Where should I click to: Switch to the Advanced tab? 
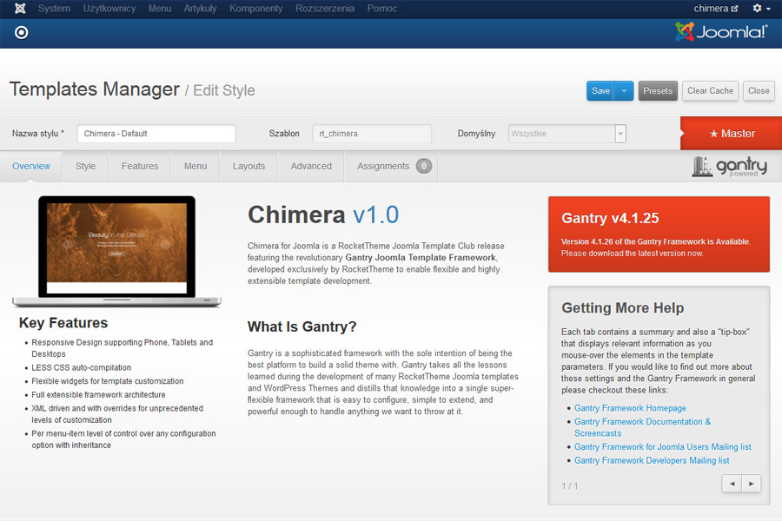tap(311, 166)
